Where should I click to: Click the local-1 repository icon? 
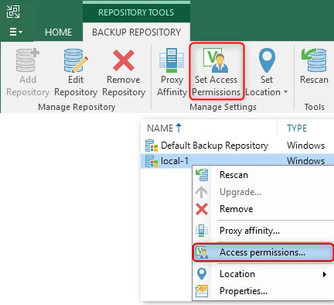[152, 161]
